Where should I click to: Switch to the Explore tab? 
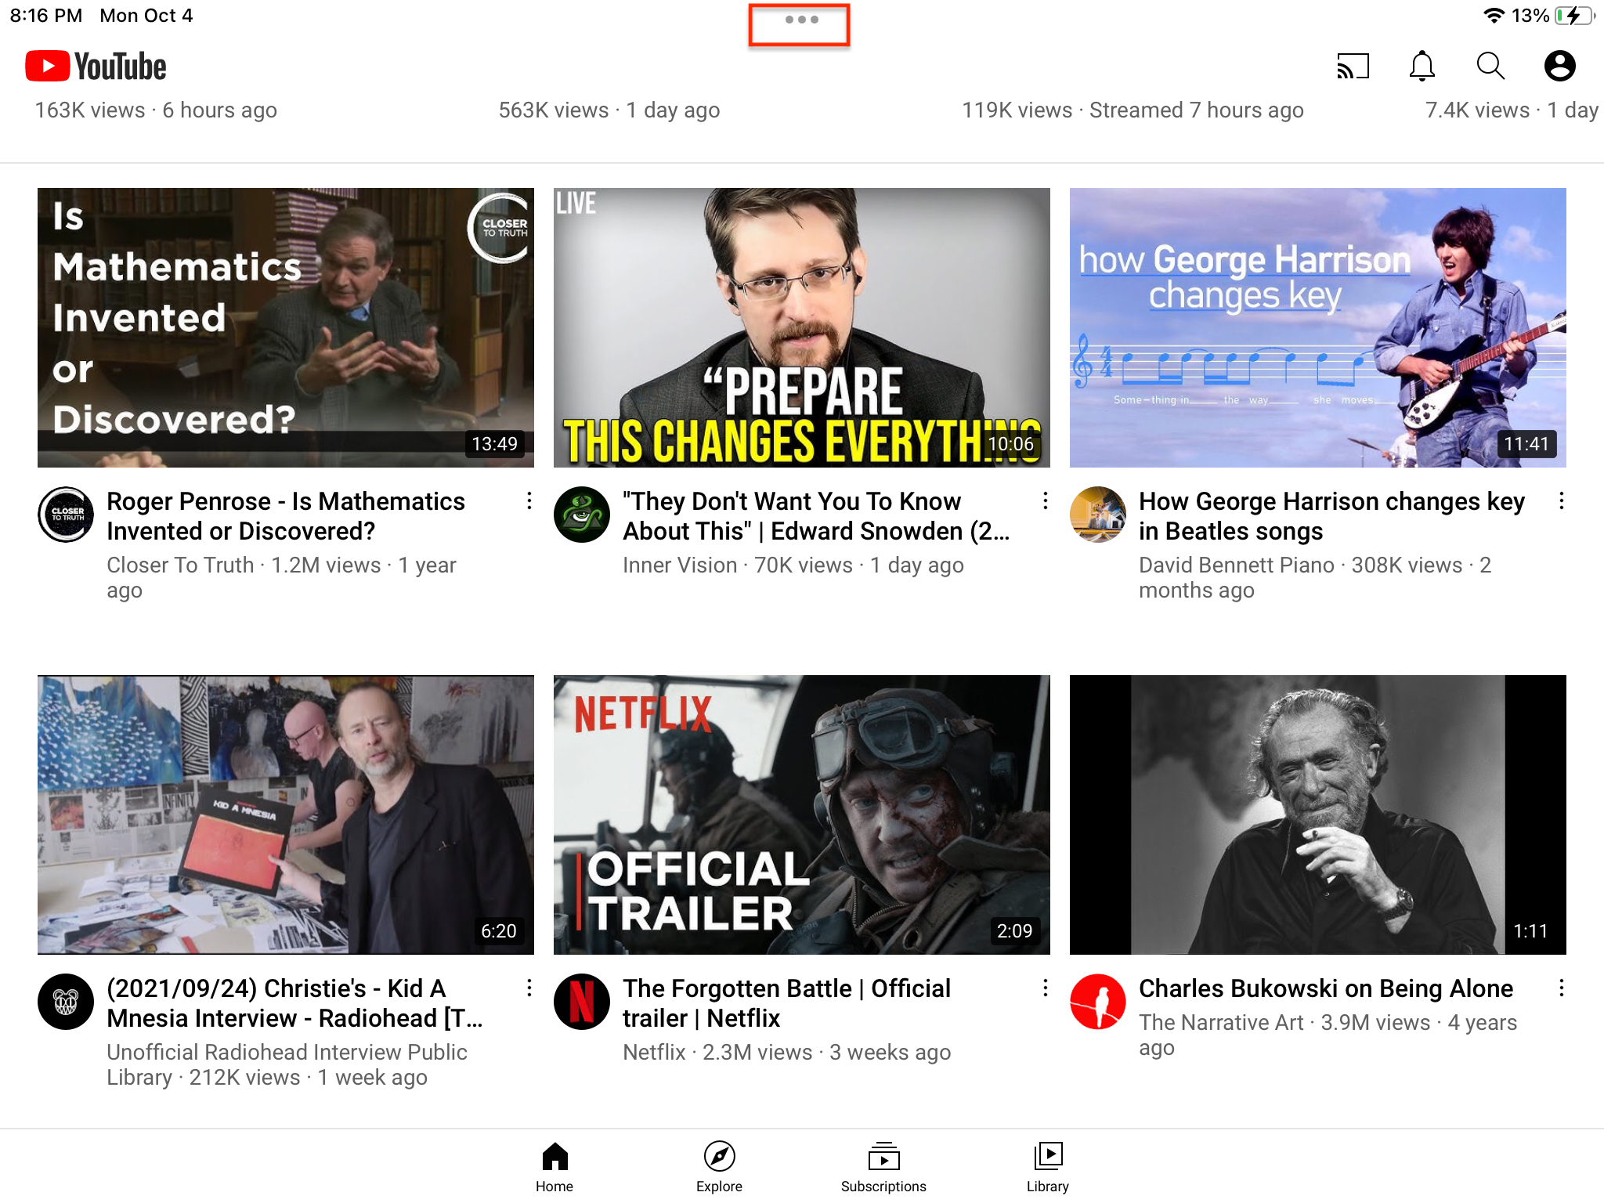click(x=719, y=1167)
